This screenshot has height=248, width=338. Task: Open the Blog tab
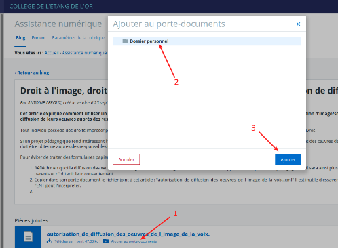[x=20, y=38]
